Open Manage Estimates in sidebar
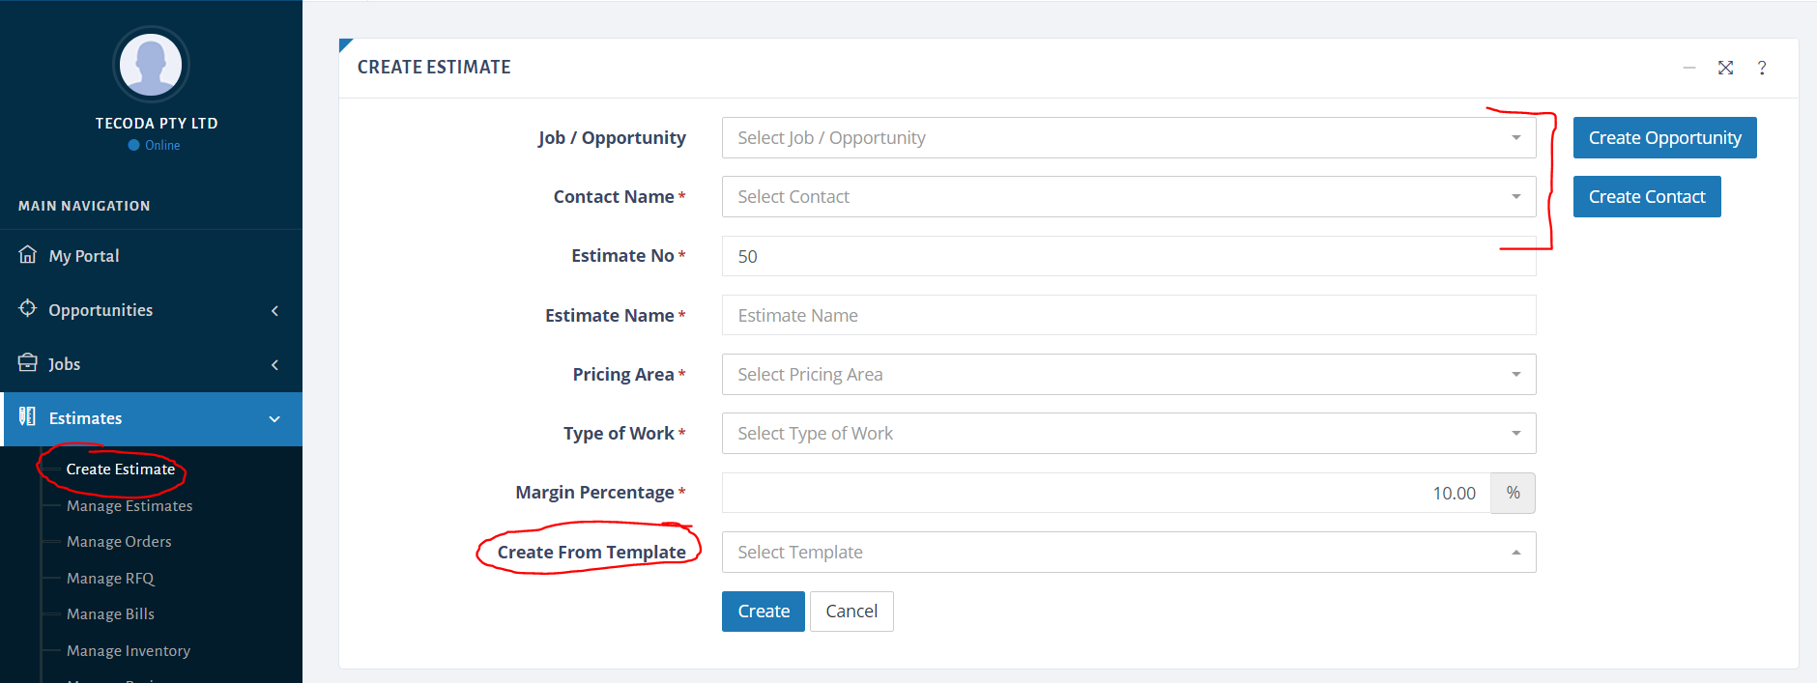The height and width of the screenshot is (683, 1817). (x=130, y=506)
